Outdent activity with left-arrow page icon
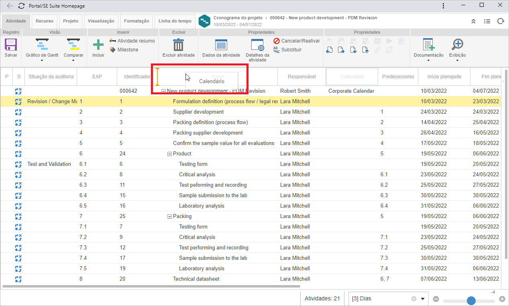509x306 pixels. (329, 50)
